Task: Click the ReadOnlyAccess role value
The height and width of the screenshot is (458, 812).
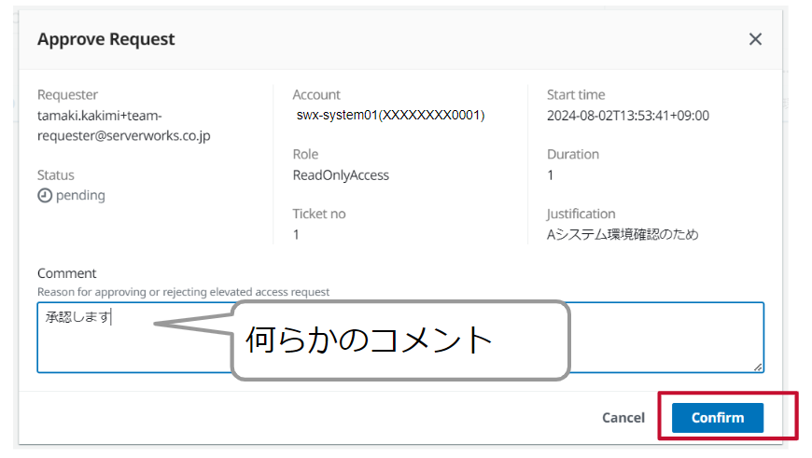Action: point(341,175)
